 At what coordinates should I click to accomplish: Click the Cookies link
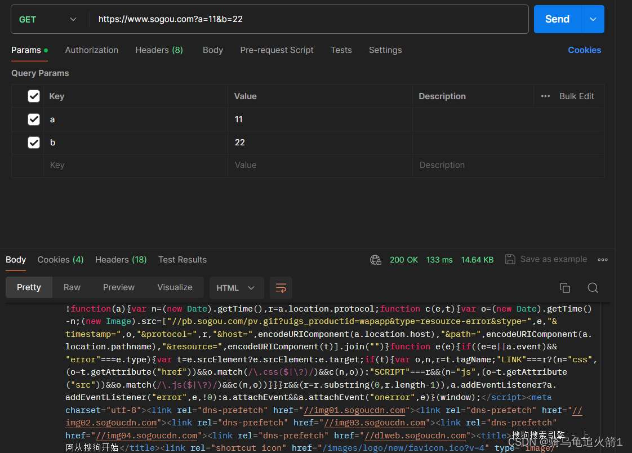pyautogui.click(x=585, y=50)
